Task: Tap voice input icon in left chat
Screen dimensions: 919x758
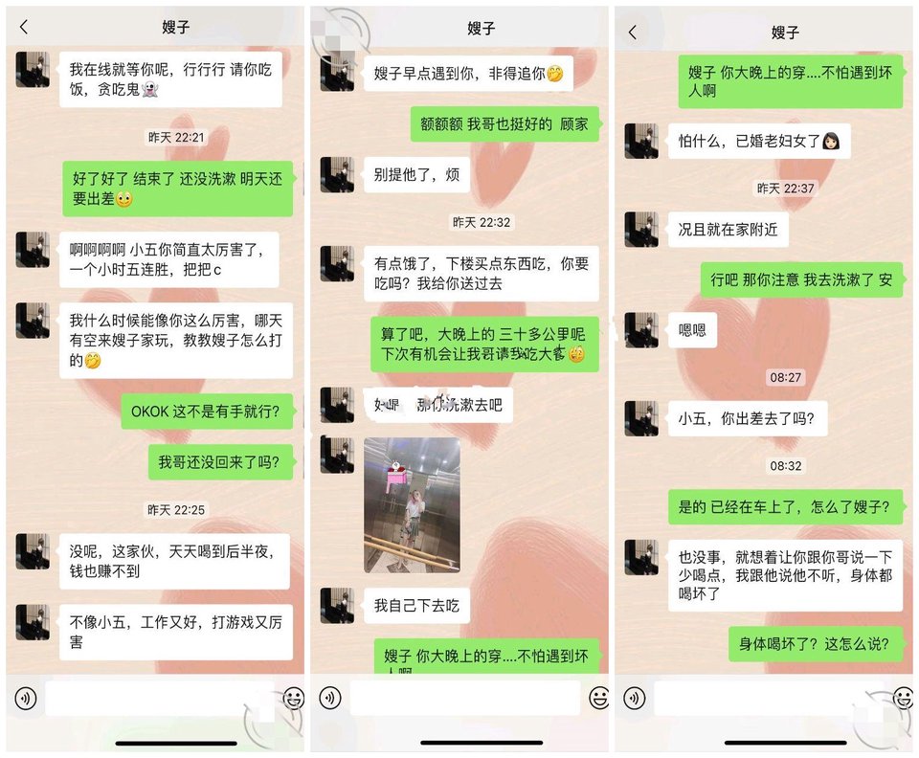Action: [25, 699]
